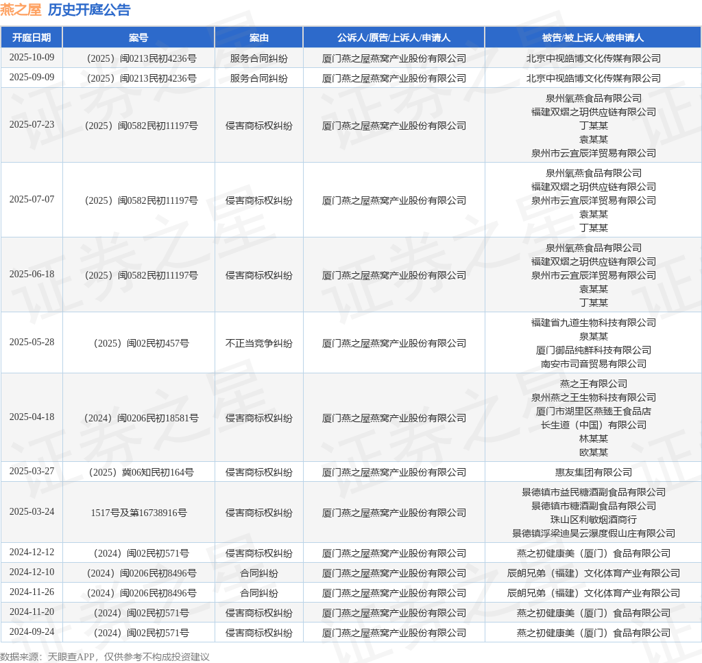Click case number 1517号及第16738916号
This screenshot has width=702, height=663.
(x=138, y=513)
